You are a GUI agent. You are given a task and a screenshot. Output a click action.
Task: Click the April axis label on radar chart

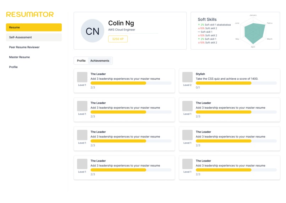(x=253, y=47)
